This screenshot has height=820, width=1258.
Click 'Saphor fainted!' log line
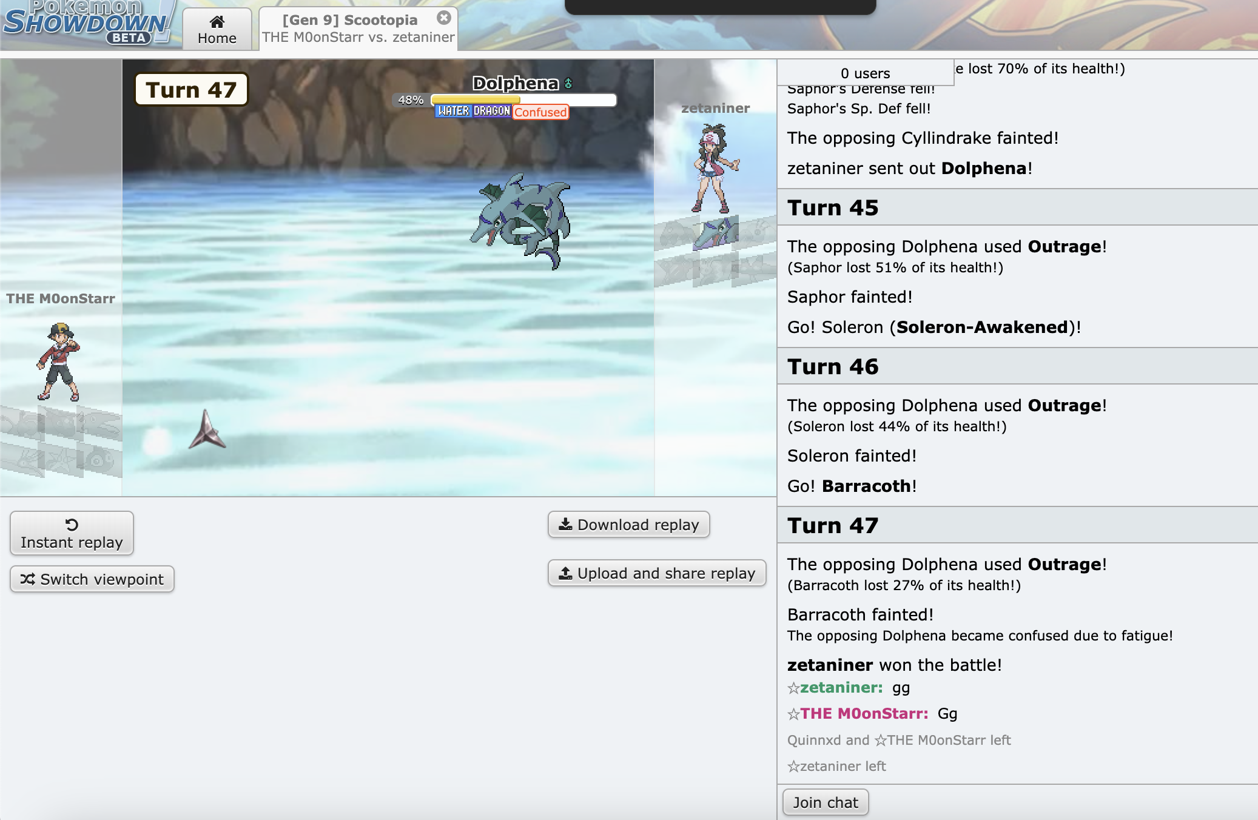click(850, 297)
